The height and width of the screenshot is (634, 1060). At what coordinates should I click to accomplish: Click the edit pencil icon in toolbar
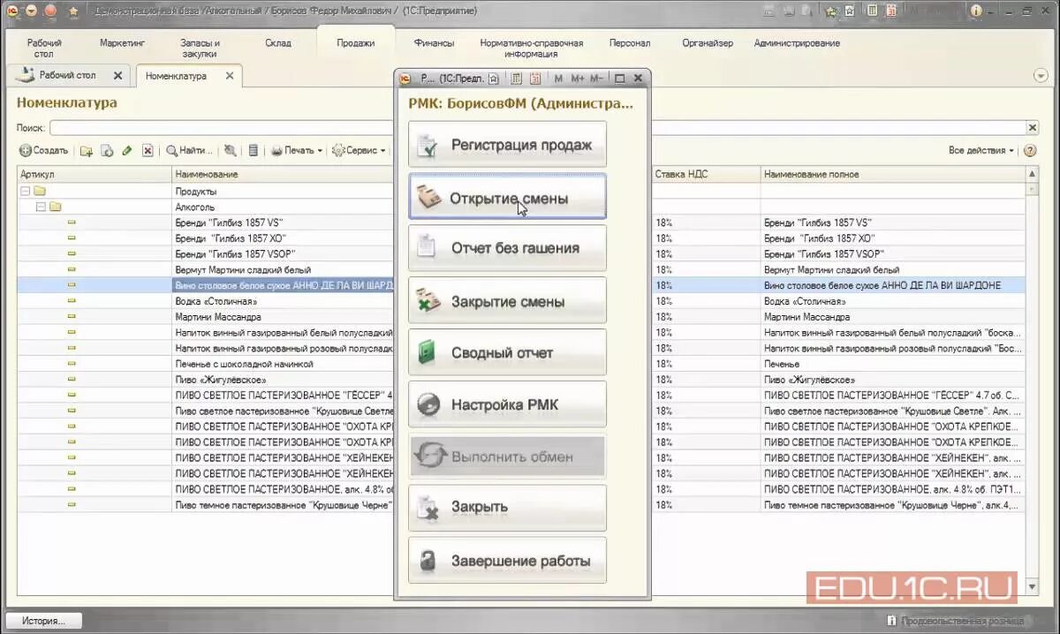point(127,151)
